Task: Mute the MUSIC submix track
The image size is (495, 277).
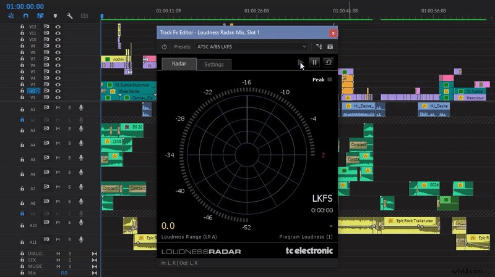Action: coord(58,267)
